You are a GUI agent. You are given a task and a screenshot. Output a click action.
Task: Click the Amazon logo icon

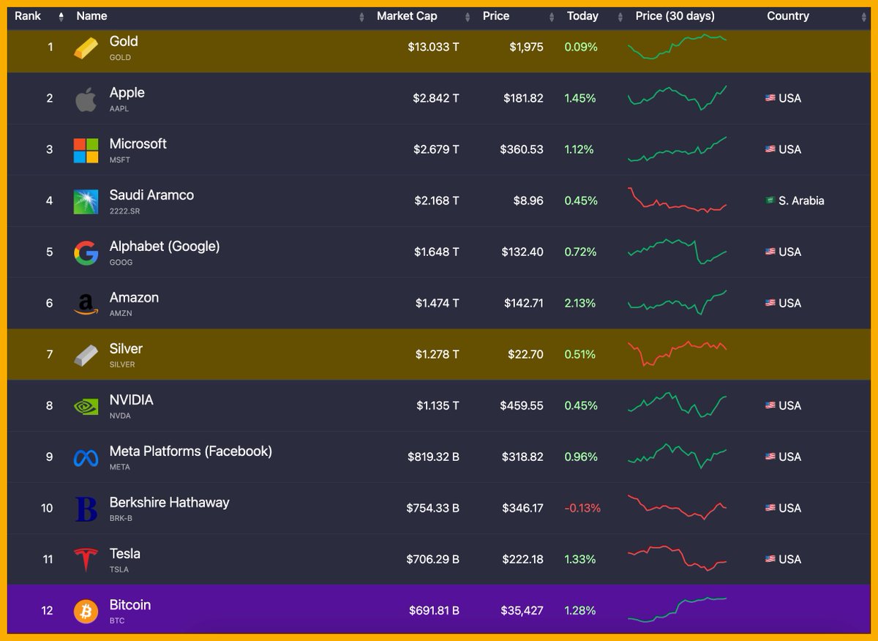pos(86,304)
